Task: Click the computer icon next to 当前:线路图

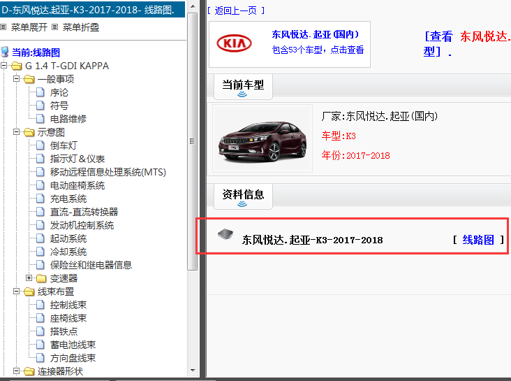Action: (5, 52)
